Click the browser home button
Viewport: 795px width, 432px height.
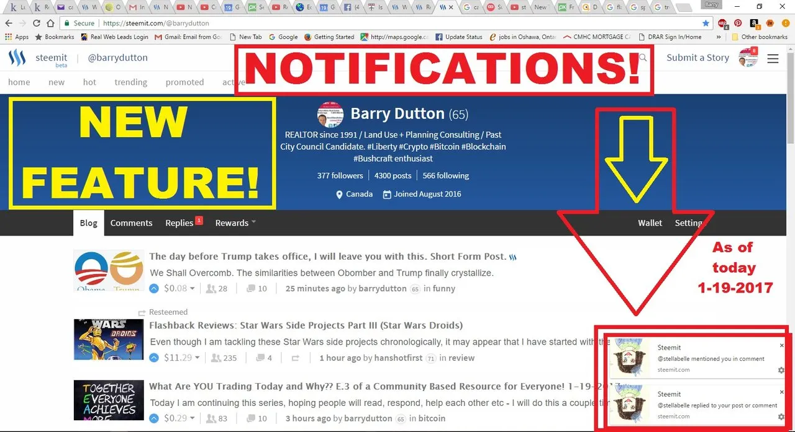click(x=51, y=23)
